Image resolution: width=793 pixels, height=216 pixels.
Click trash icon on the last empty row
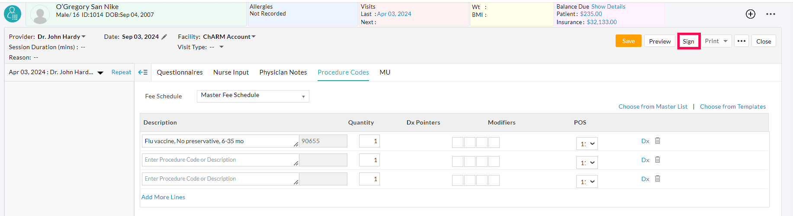[x=658, y=179]
